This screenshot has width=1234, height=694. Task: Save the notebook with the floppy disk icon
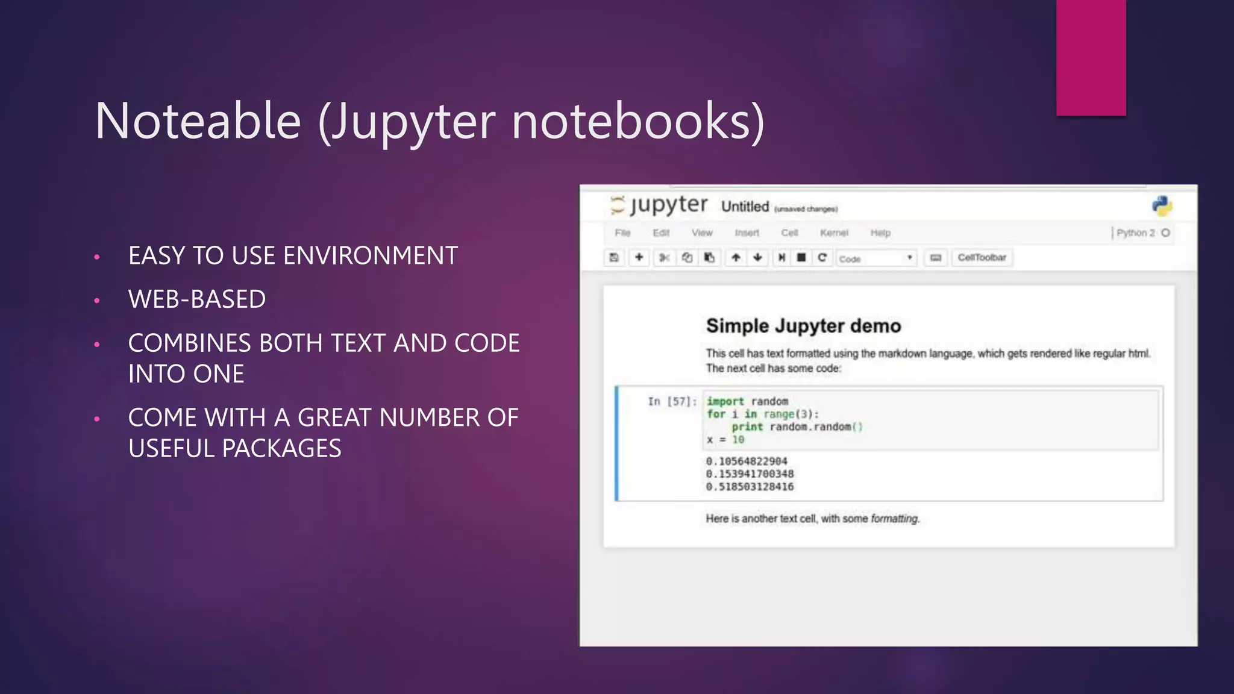(x=614, y=258)
